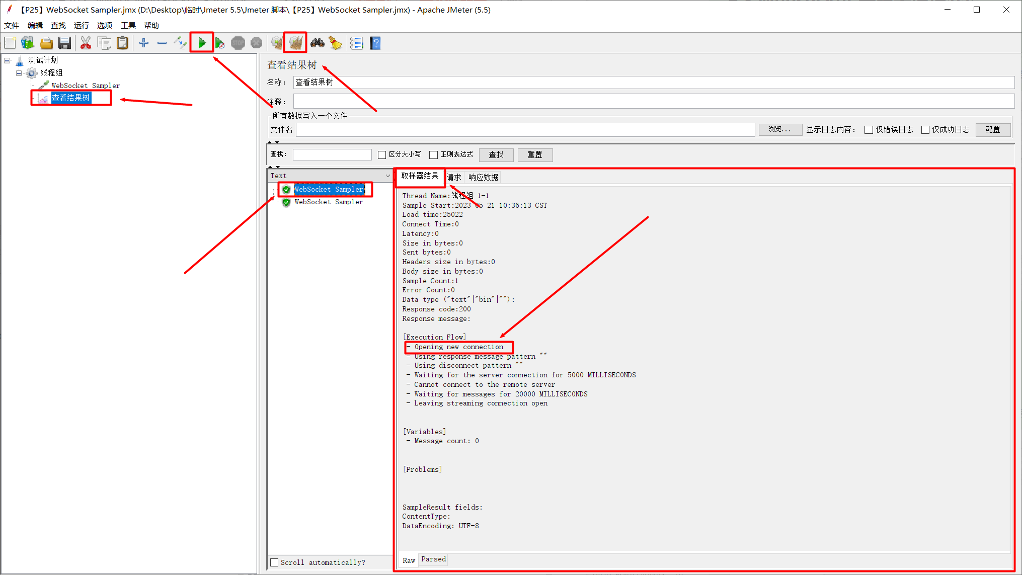Collapse the 线程组 tree node
Image resolution: width=1022 pixels, height=575 pixels.
(19, 73)
